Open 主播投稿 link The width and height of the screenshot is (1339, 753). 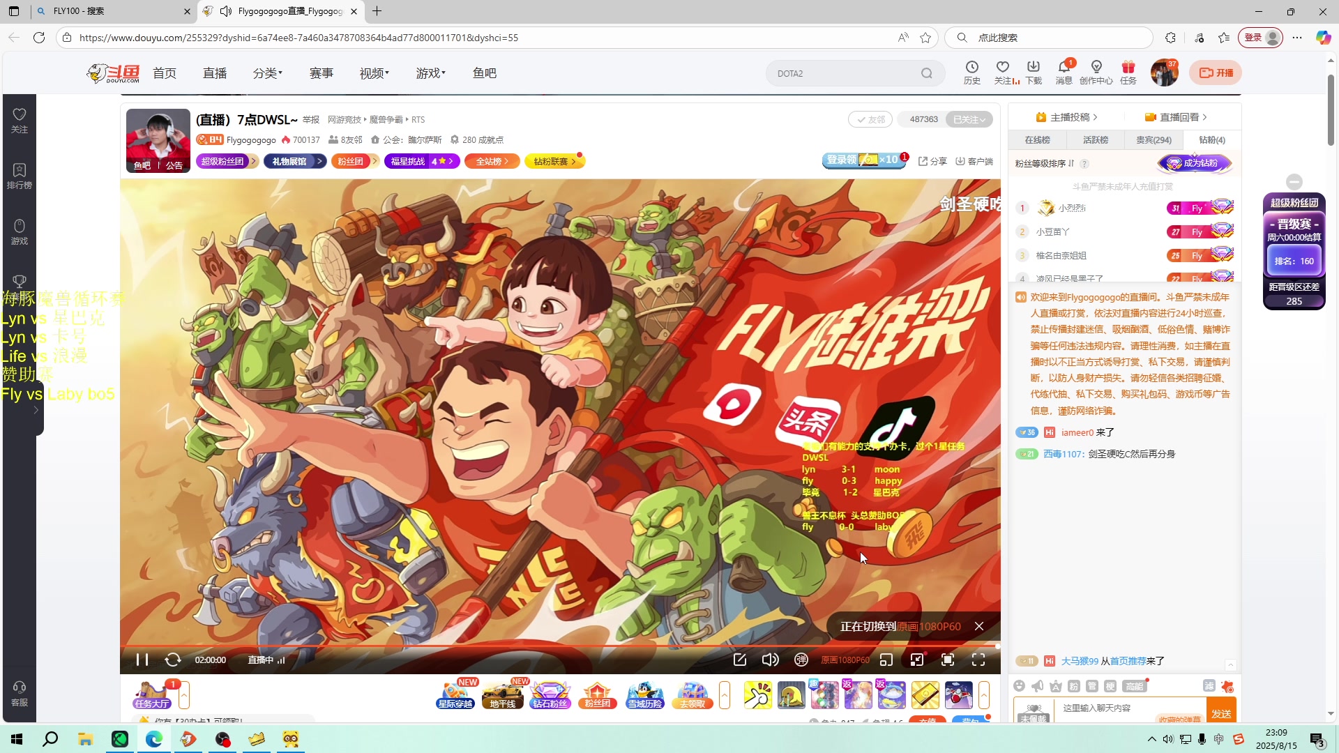1066,117
